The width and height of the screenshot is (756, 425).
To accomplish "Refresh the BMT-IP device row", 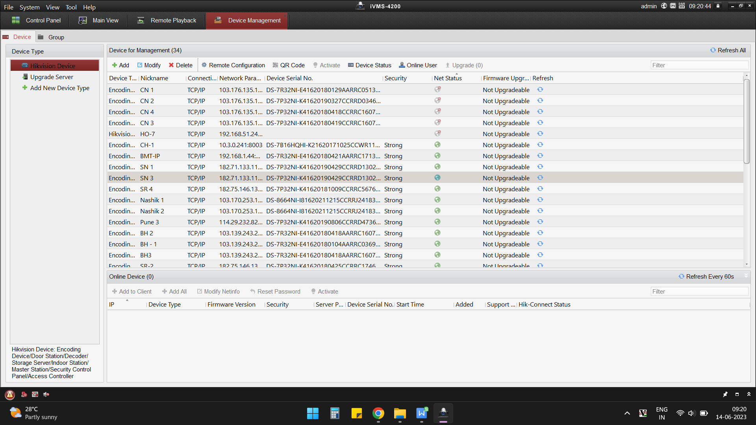I will coord(540,156).
